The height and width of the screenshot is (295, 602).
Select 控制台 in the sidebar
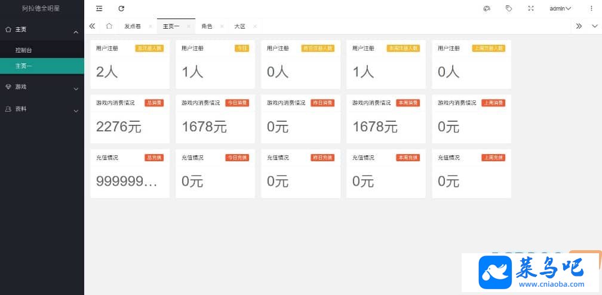42,50
